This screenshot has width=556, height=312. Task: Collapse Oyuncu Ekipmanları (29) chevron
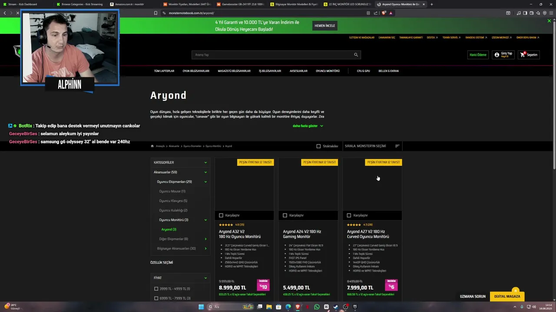tap(205, 182)
